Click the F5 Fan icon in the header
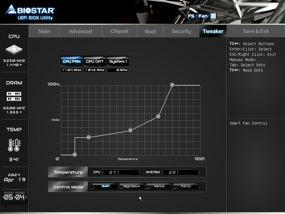This screenshot has width=285, height=214. tap(213, 16)
